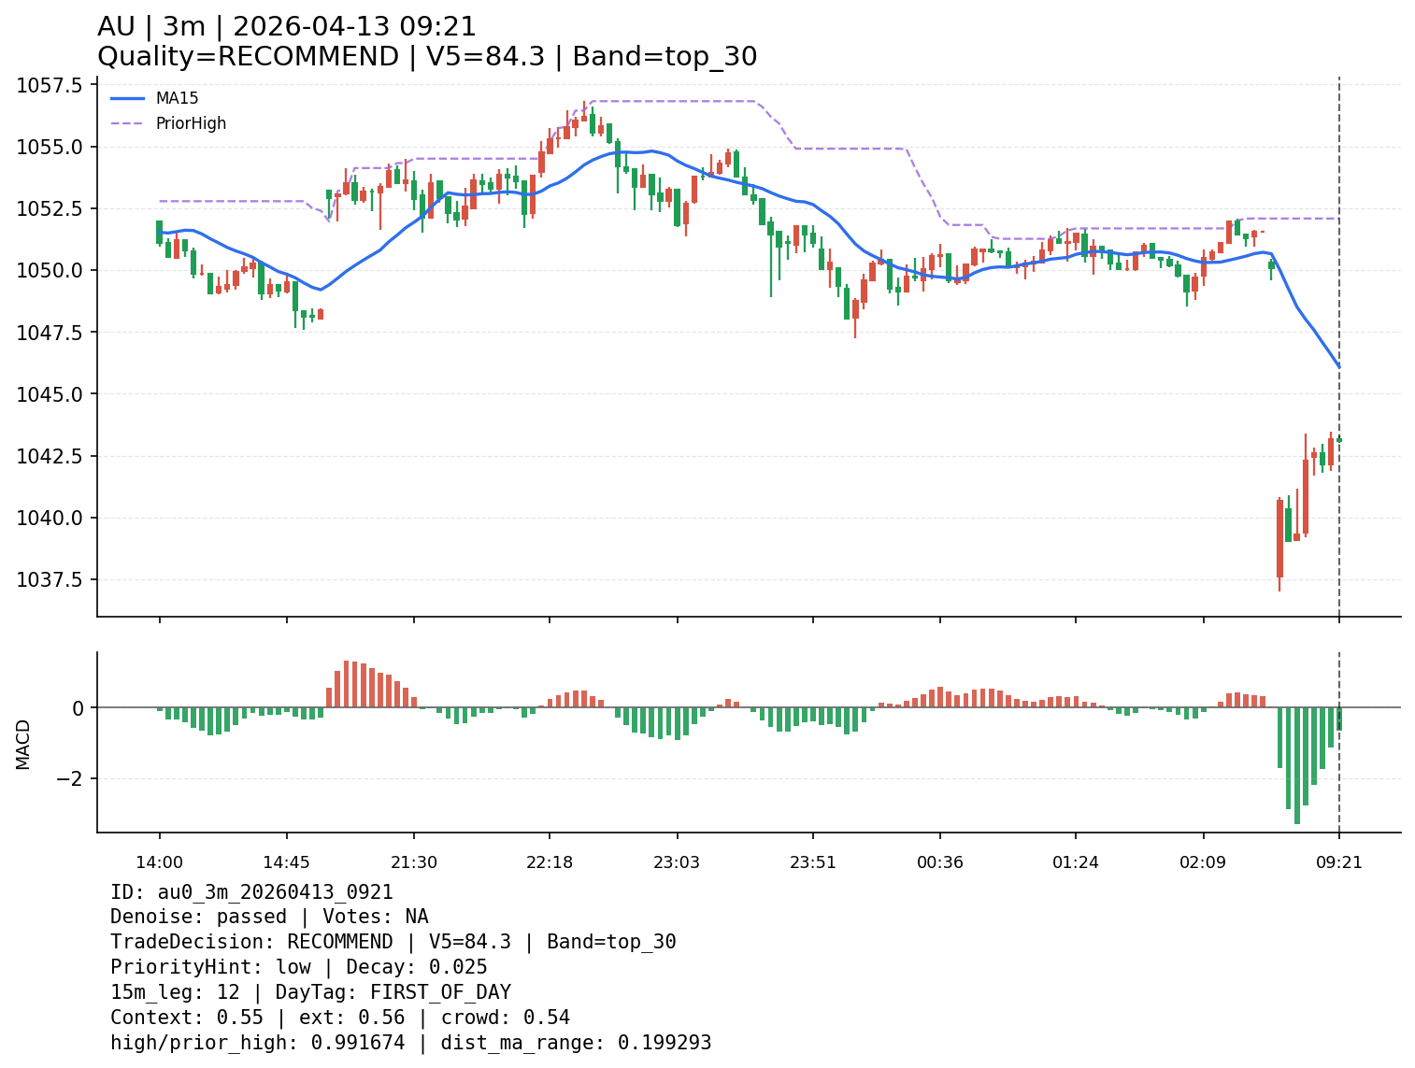Click the TradeDecision: RECOMMEND text line
The image size is (1415, 1068).
click(393, 942)
